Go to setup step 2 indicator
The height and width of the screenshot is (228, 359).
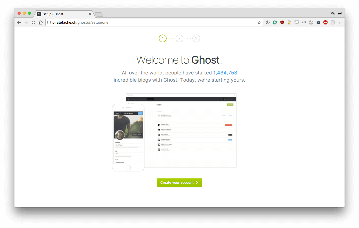point(179,38)
